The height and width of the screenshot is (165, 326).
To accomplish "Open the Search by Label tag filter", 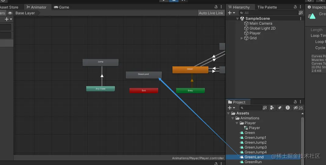I will (x=280, y=108).
